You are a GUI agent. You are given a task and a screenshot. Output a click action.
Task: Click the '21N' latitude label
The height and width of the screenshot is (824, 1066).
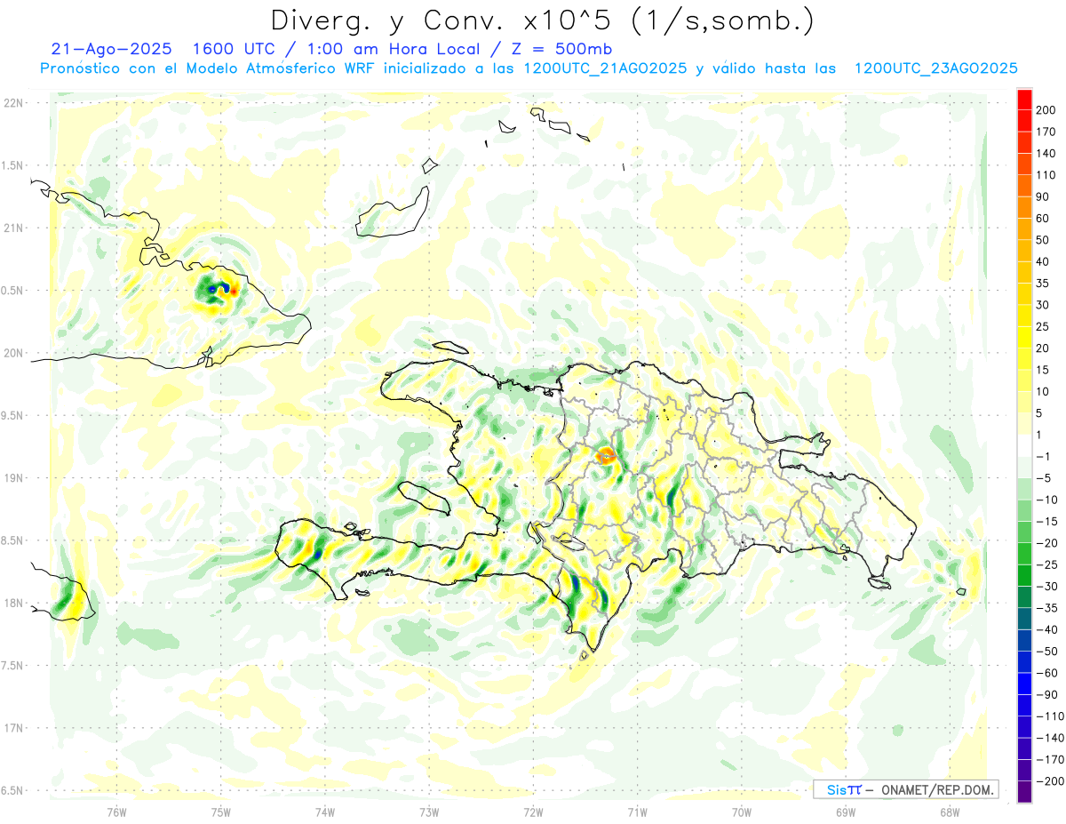coord(14,228)
